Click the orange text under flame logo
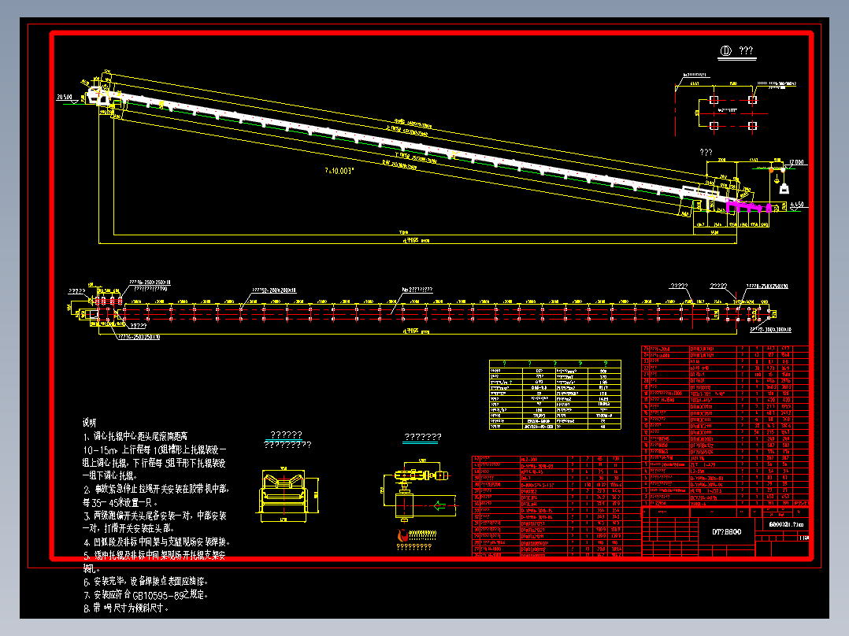 click(x=414, y=546)
